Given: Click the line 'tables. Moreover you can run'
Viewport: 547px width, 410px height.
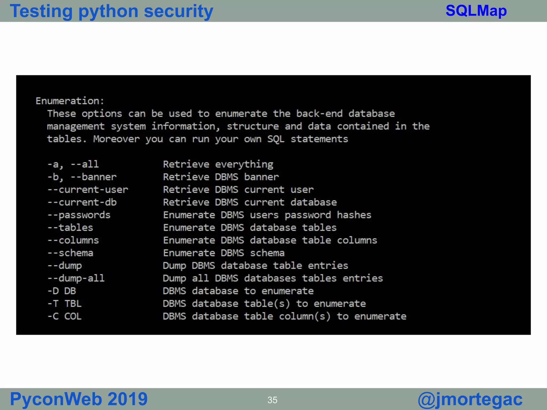Looking at the screenshot, I should [198, 139].
